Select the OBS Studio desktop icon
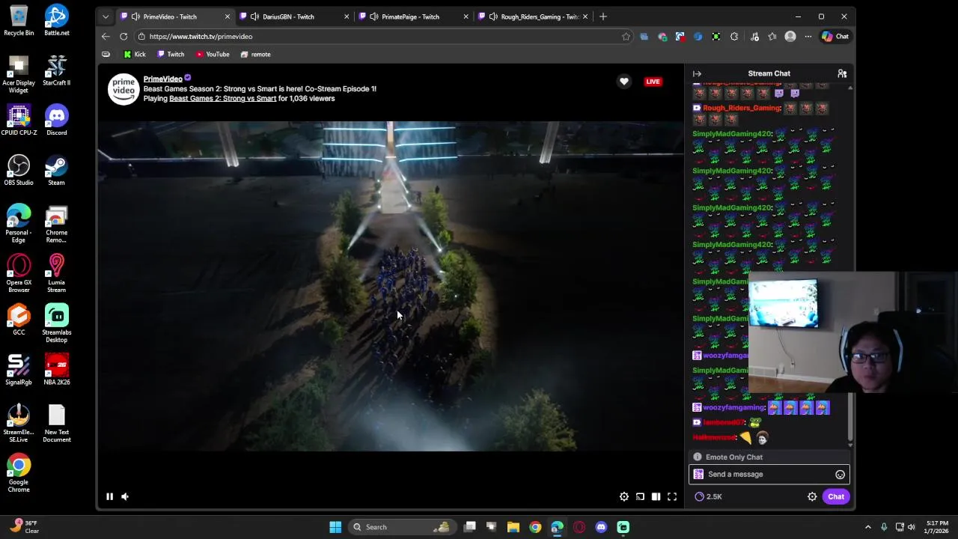 pos(19,171)
